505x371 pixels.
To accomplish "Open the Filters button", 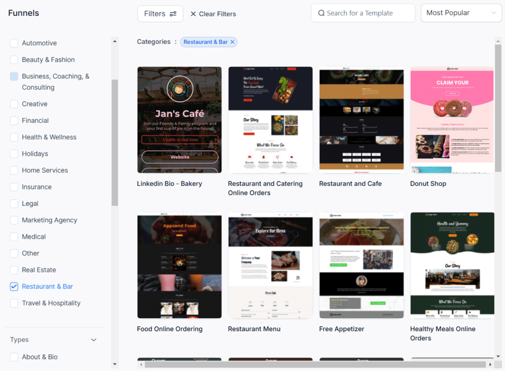I will click(160, 14).
